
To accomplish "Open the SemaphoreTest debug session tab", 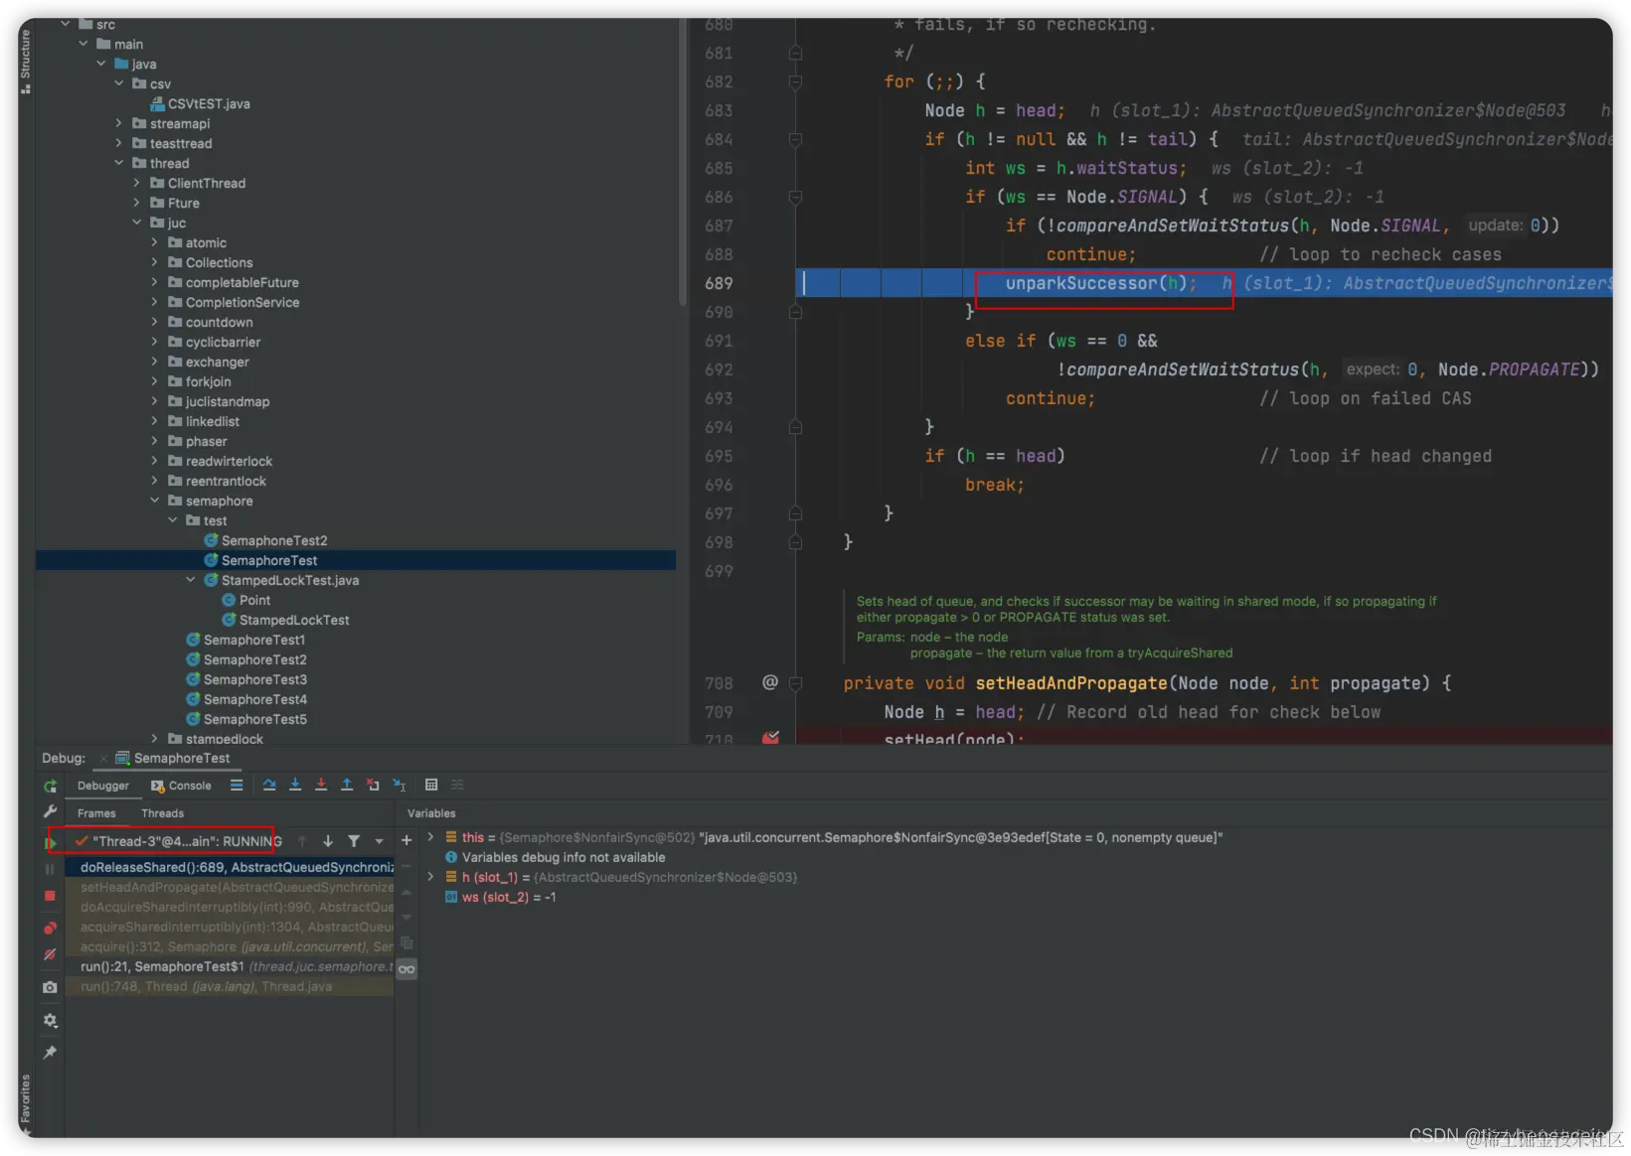I will coord(173,759).
